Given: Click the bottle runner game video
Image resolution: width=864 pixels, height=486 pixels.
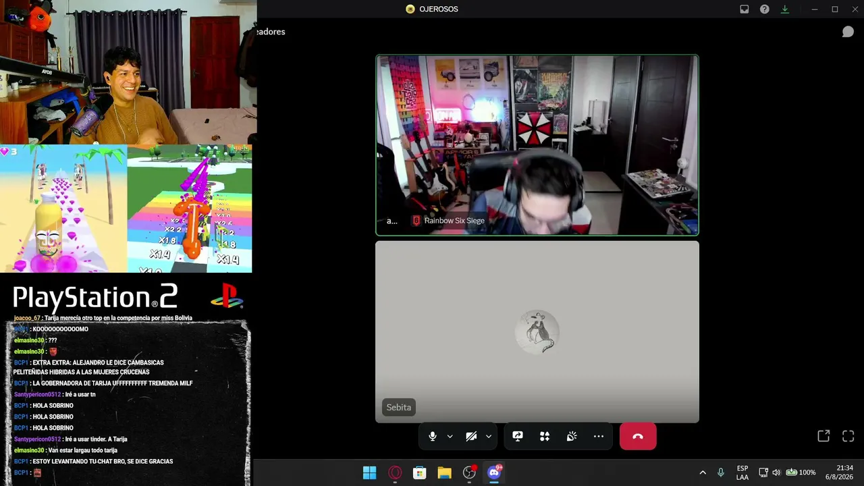Looking at the screenshot, I should click(x=63, y=209).
